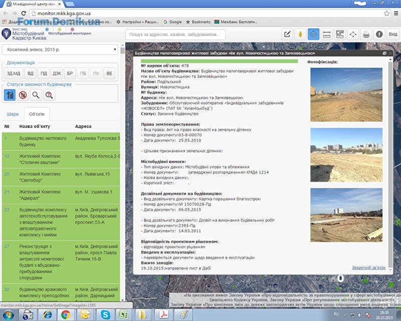401x321 pixels.
Task: Toggle the ЗД.МД documentation filter
Action: coord(14,73)
